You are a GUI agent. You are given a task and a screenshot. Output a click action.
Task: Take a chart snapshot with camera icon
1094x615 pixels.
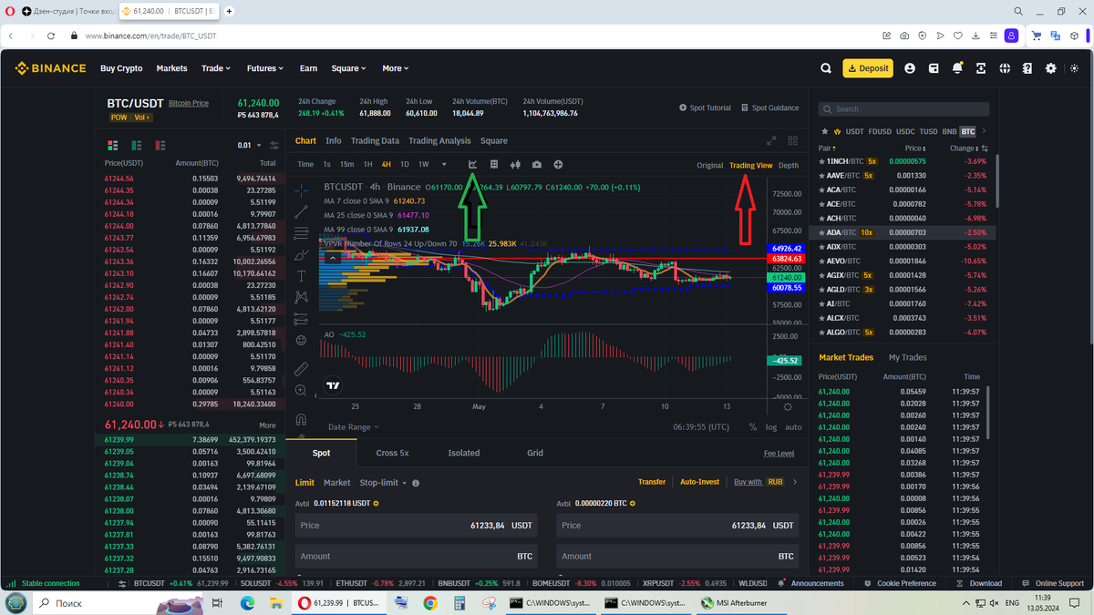(537, 165)
